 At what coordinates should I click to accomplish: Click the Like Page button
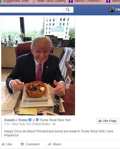(x=107, y=121)
